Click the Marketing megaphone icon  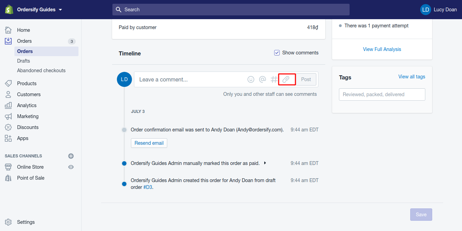[x=8, y=116]
